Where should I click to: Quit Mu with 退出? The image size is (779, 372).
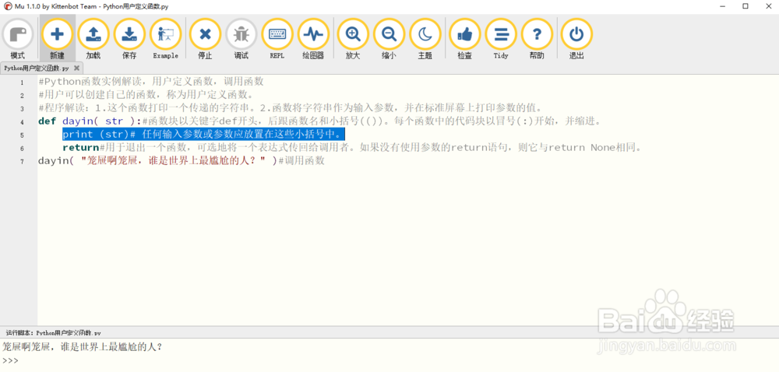576,39
